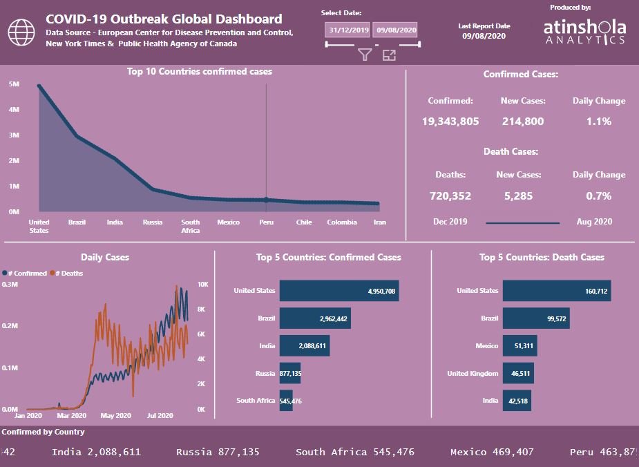Toggle the # Deaths legend marker
Image resolution: width=639 pixels, height=467 pixels.
[x=53, y=274]
